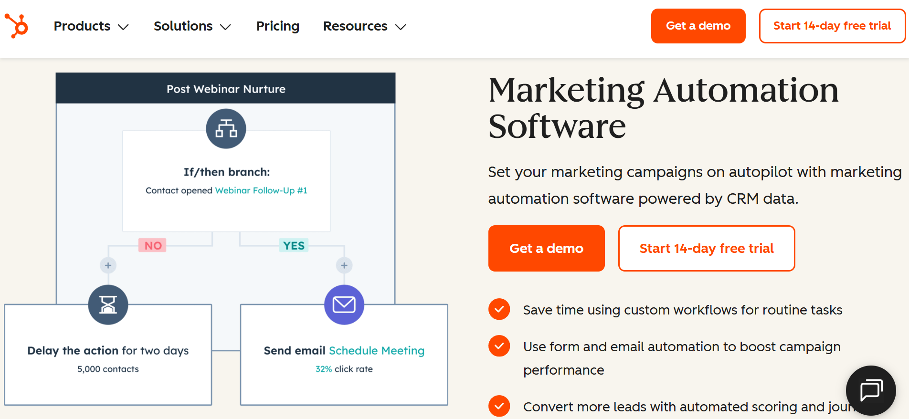Click the orange checkmark beside workflow benefits
Screen dimensions: 909x419
coord(499,309)
